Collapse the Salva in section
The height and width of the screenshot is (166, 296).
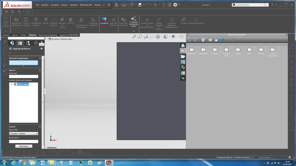[x=40, y=70]
